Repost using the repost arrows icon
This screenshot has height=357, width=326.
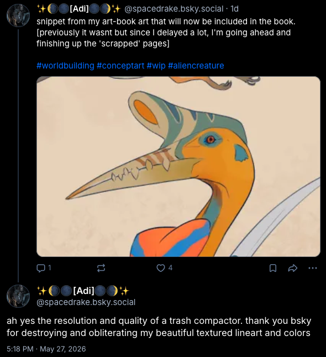tap(101, 268)
